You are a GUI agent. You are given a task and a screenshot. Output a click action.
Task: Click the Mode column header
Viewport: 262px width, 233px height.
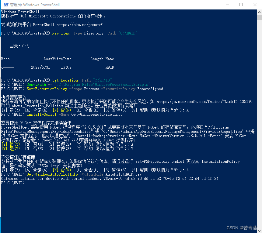(5, 59)
